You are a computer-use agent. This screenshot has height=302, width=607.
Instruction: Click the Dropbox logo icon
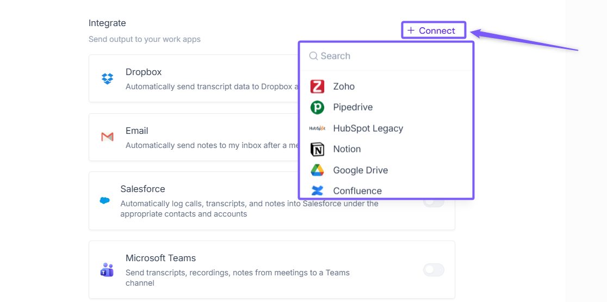click(107, 78)
